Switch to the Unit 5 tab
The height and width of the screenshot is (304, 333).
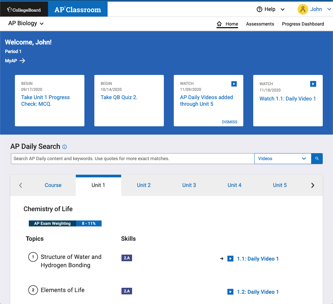(280, 185)
